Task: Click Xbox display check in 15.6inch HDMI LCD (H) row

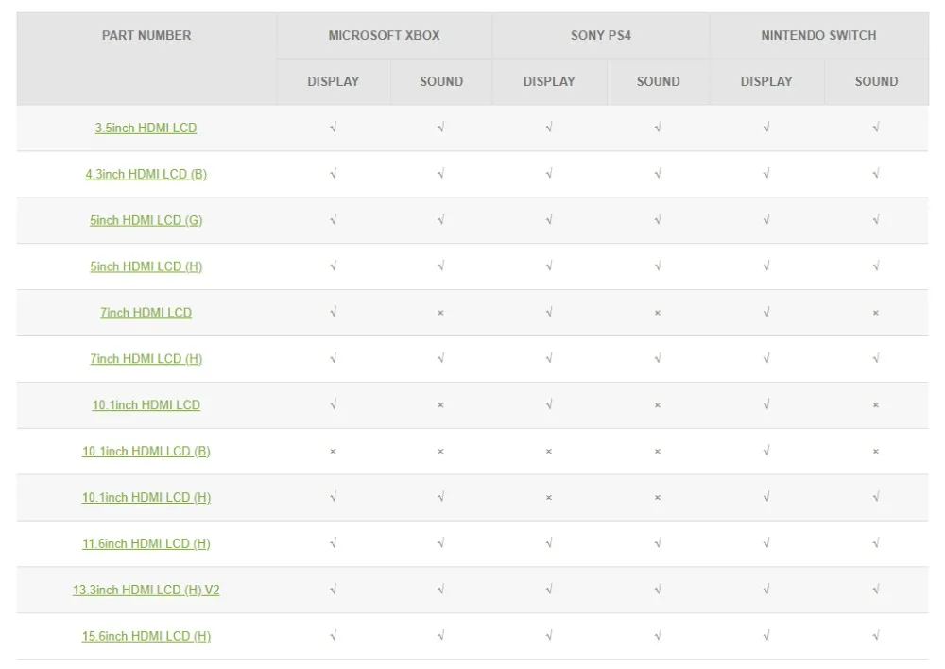Action: [334, 636]
